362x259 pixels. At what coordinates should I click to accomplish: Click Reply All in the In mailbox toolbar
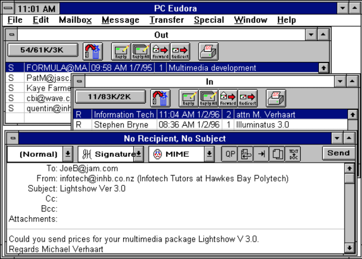209,98
